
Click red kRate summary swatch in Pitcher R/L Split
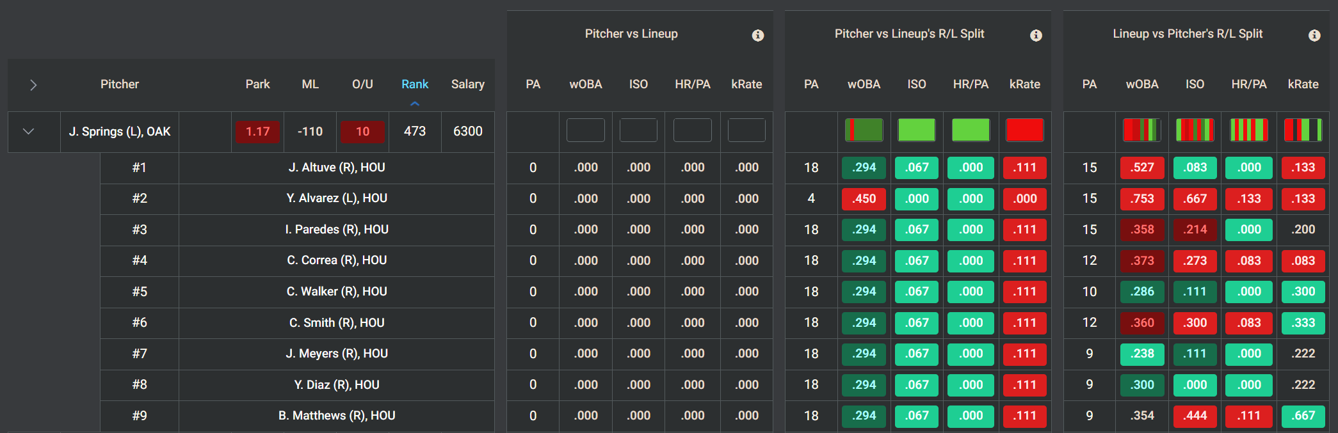click(x=1025, y=130)
